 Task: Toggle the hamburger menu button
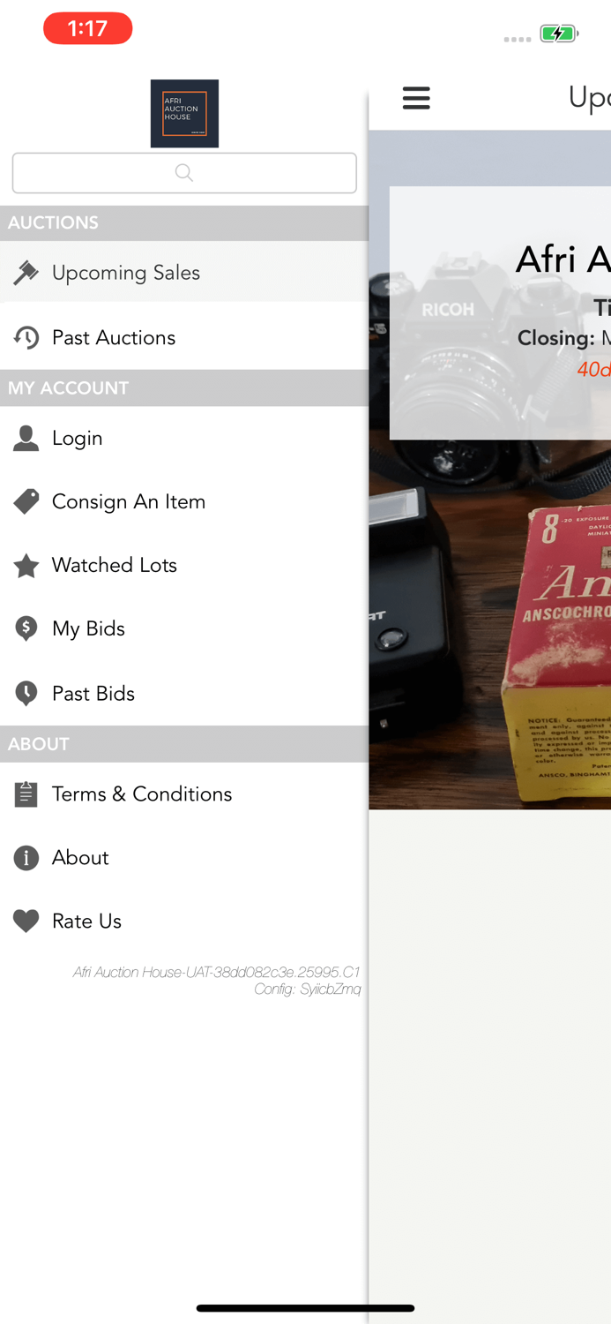pos(416,98)
